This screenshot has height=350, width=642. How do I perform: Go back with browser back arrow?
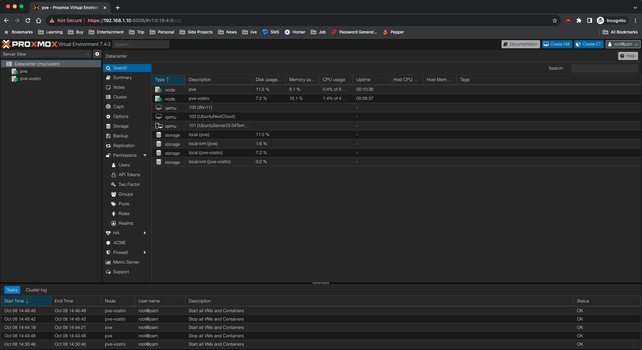(x=6, y=20)
